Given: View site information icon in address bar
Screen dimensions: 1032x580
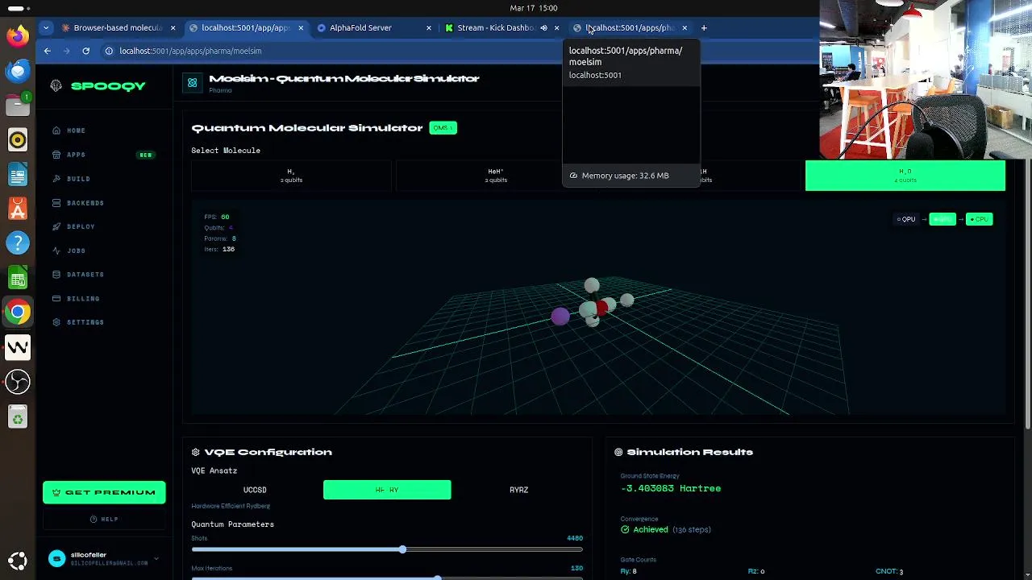Looking at the screenshot, I should 109,51.
